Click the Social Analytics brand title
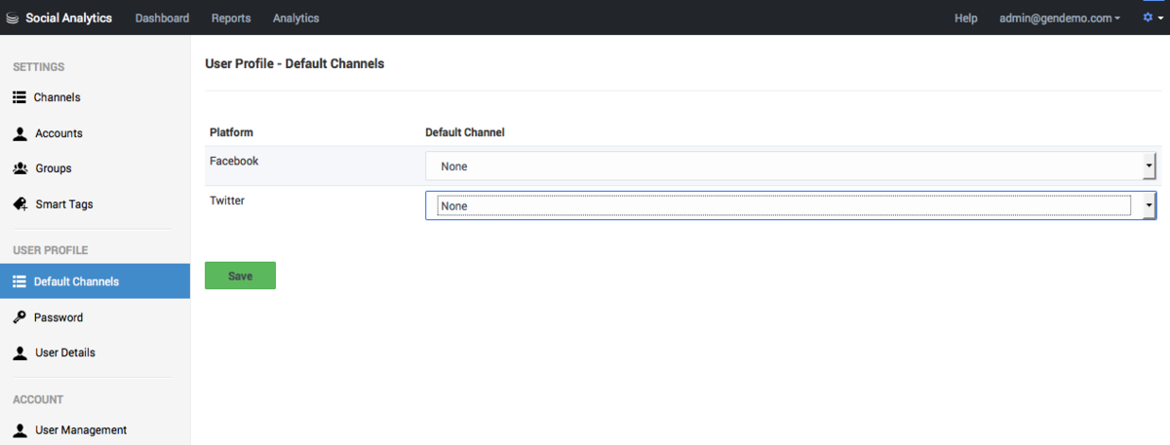 coord(69,18)
